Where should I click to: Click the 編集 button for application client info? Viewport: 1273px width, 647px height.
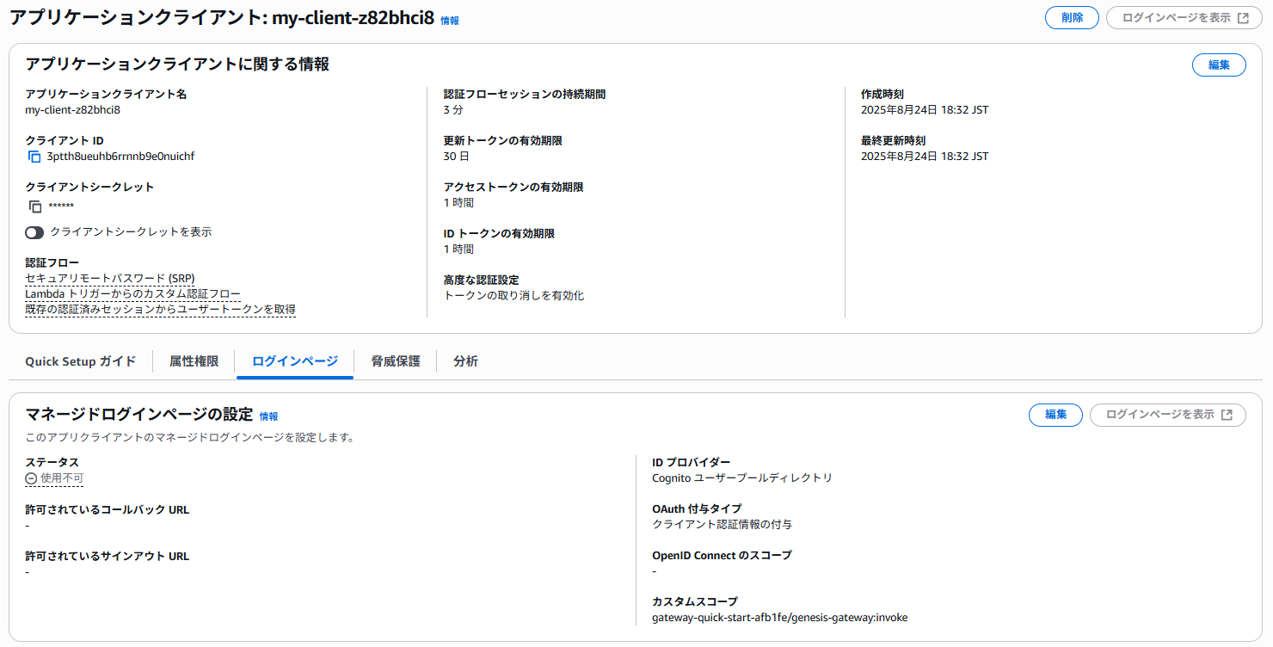1219,65
